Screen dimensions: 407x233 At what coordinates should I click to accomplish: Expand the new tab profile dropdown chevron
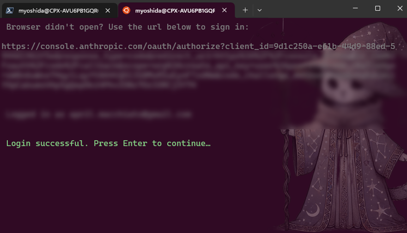[259, 10]
